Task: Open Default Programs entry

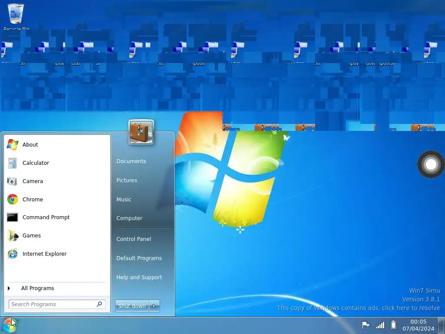Action: coord(139,258)
